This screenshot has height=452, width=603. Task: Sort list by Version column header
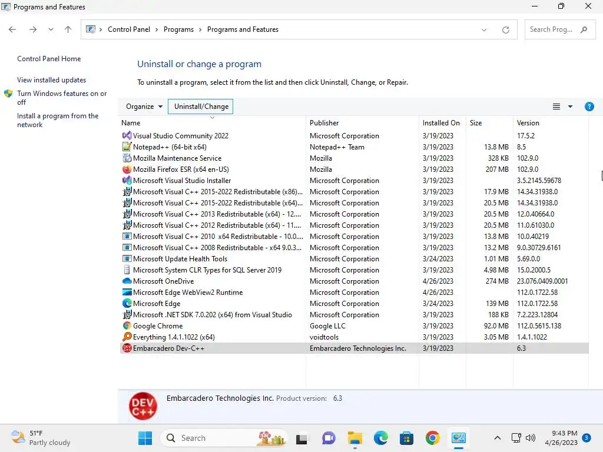pyautogui.click(x=551, y=123)
